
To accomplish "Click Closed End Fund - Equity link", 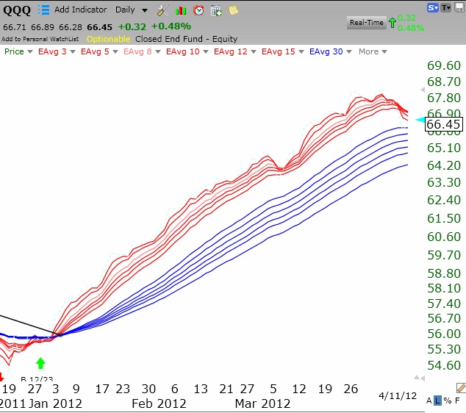I will point(187,39).
